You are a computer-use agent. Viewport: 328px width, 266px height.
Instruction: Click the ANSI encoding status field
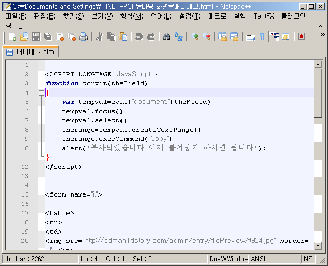coord(274,259)
